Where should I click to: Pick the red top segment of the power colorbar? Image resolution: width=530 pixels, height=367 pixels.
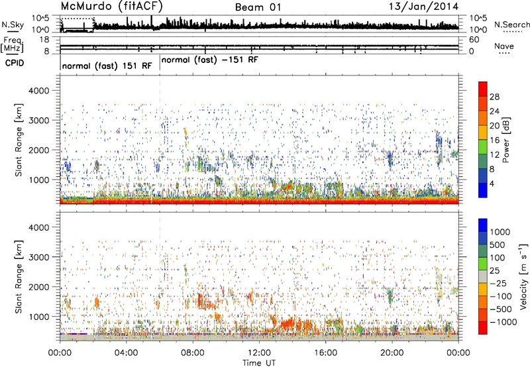click(x=483, y=89)
